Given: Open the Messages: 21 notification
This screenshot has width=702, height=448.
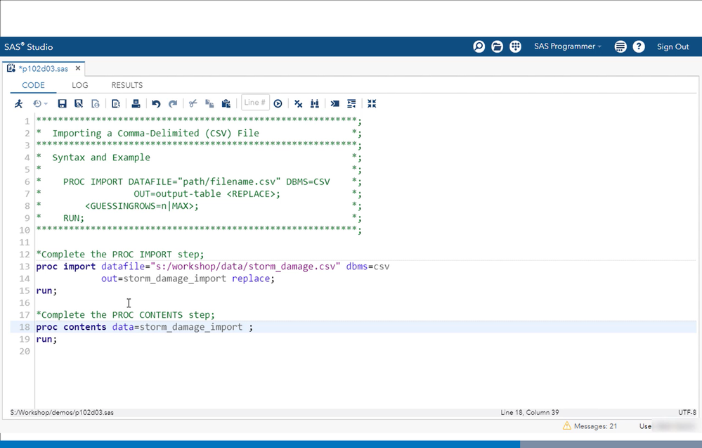Looking at the screenshot, I should 589,426.
